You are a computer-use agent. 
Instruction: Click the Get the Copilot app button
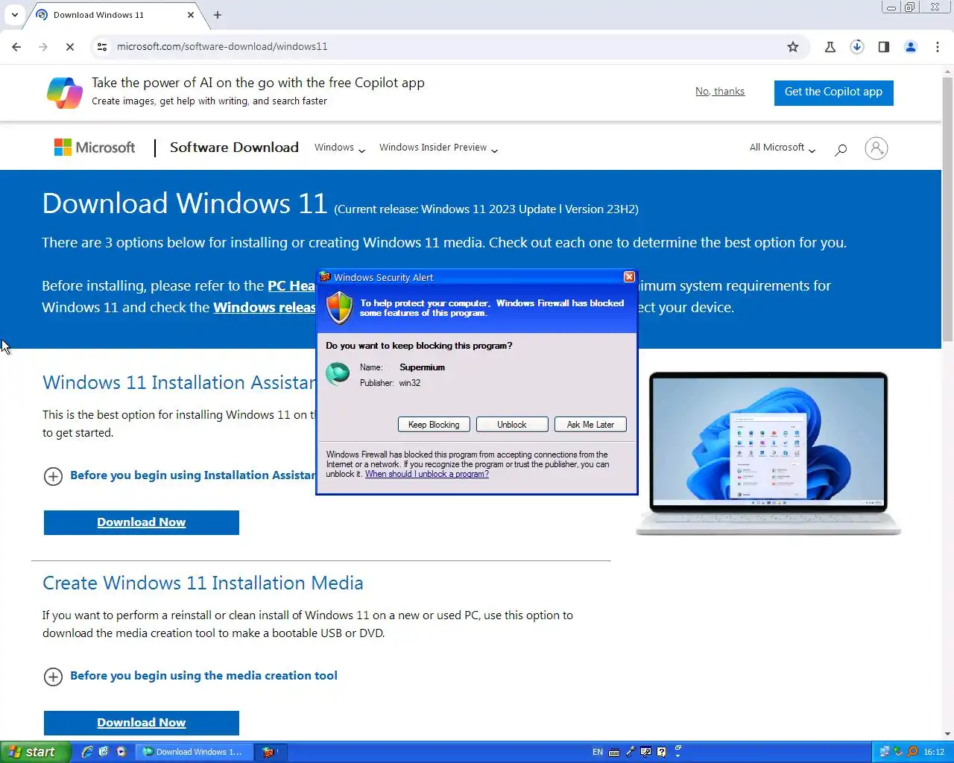tap(833, 92)
